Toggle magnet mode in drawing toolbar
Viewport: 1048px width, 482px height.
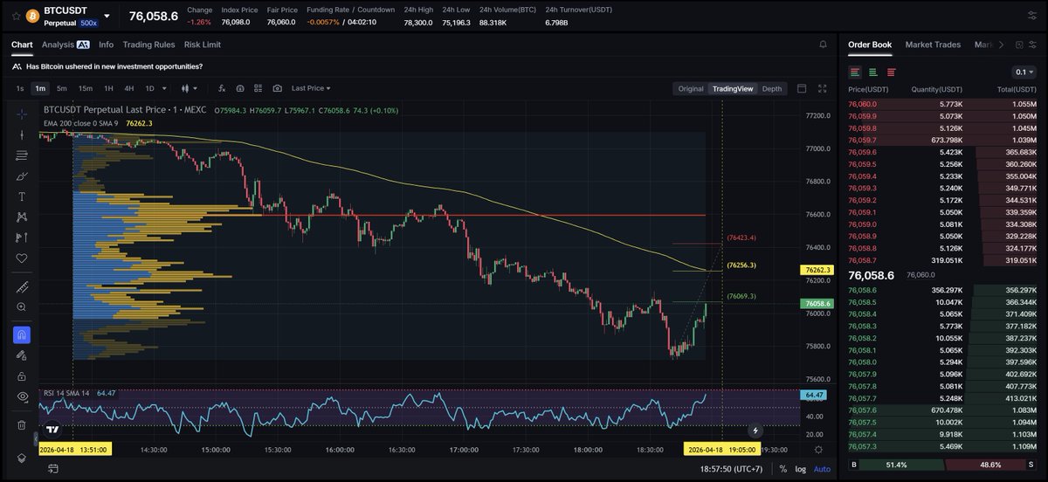click(22, 334)
